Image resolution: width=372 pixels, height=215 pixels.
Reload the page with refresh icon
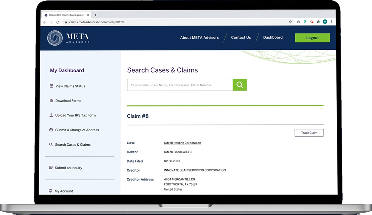(58, 22)
